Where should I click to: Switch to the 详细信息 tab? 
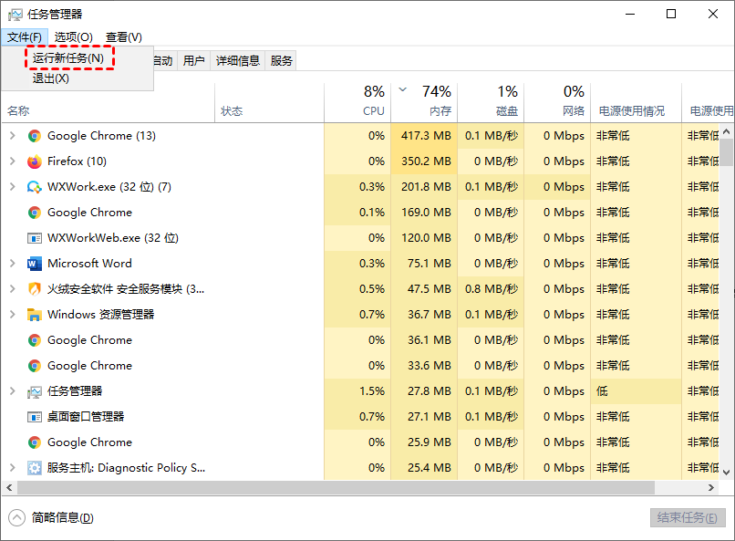click(238, 61)
